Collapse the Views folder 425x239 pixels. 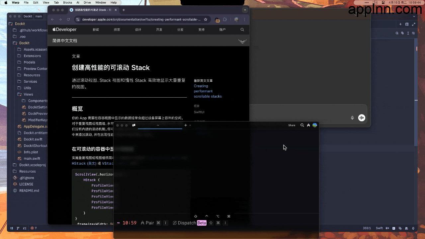[28, 94]
